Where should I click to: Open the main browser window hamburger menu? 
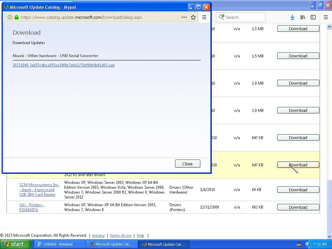pos(326,18)
